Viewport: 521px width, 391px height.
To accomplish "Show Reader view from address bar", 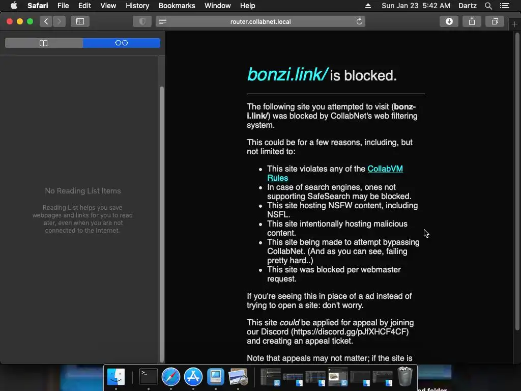I will [x=163, y=21].
